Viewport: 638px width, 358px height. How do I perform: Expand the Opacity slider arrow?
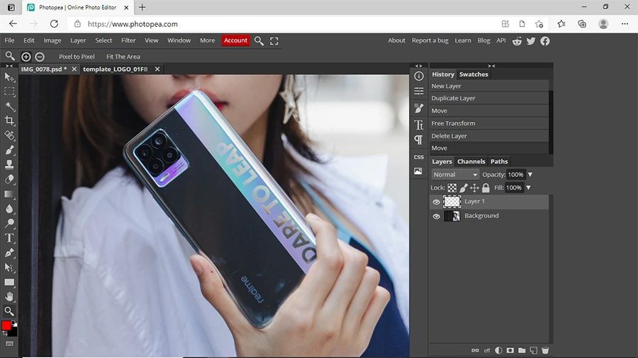530,175
